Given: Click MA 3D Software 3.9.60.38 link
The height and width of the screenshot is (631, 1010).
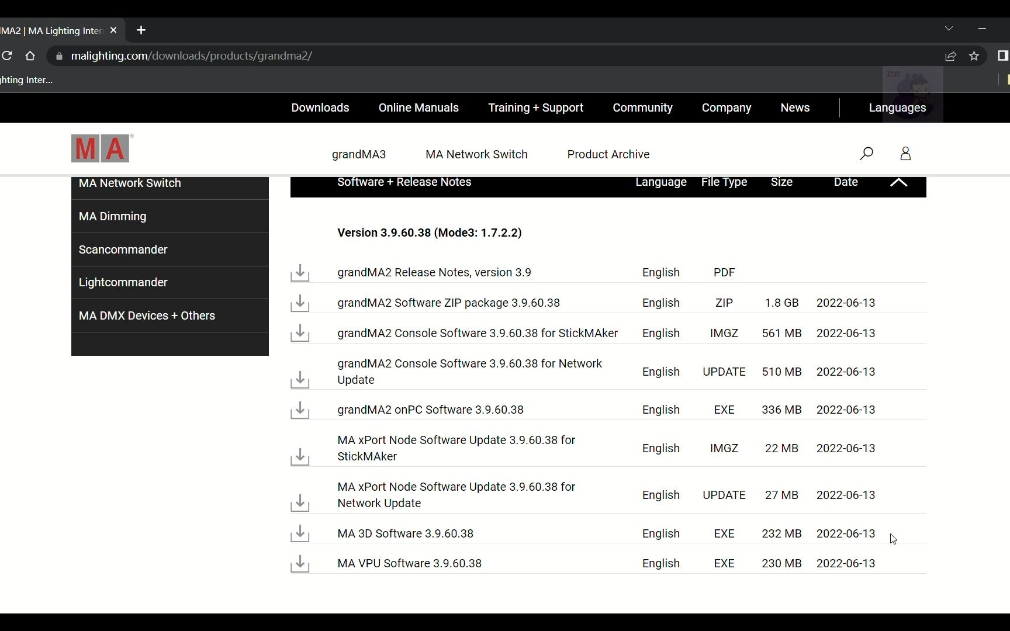Looking at the screenshot, I should click(405, 533).
